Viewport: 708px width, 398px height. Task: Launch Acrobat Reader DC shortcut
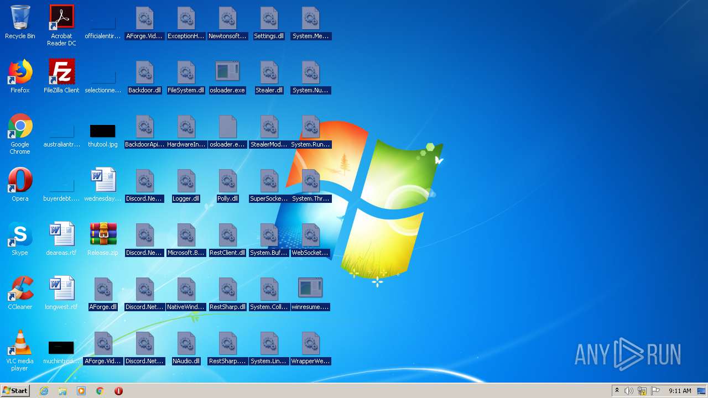61,25
